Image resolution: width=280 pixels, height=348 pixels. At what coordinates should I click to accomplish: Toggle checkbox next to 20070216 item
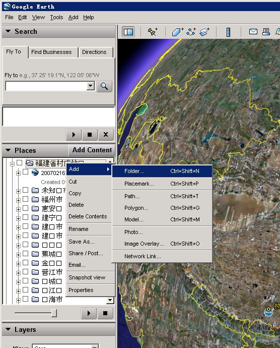click(26, 172)
